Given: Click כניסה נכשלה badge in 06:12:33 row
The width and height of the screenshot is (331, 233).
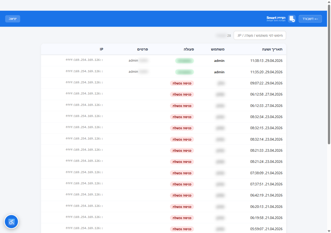Looking at the screenshot, I should pos(182,106).
